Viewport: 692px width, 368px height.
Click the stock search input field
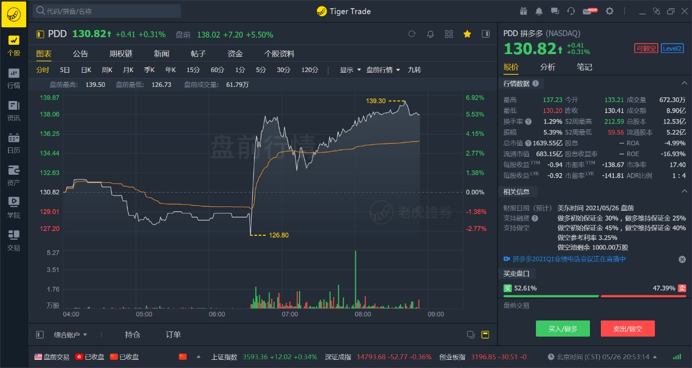coord(107,11)
